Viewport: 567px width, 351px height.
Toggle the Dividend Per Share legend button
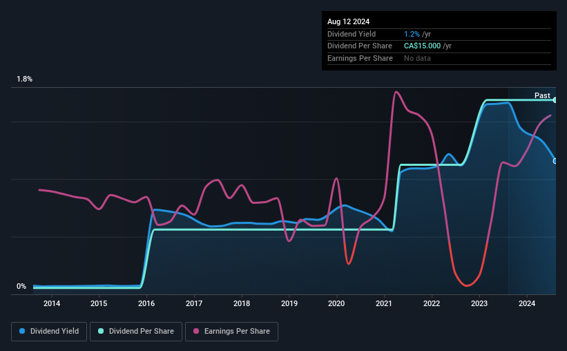coord(136,332)
